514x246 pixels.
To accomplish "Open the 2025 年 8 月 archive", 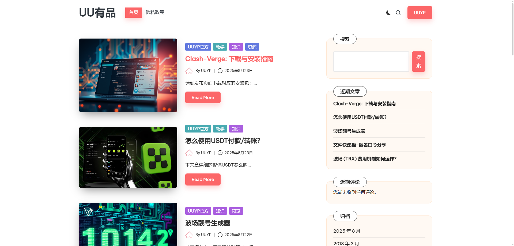I will (x=347, y=231).
